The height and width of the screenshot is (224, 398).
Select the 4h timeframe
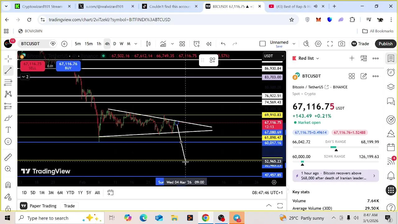[107, 44]
